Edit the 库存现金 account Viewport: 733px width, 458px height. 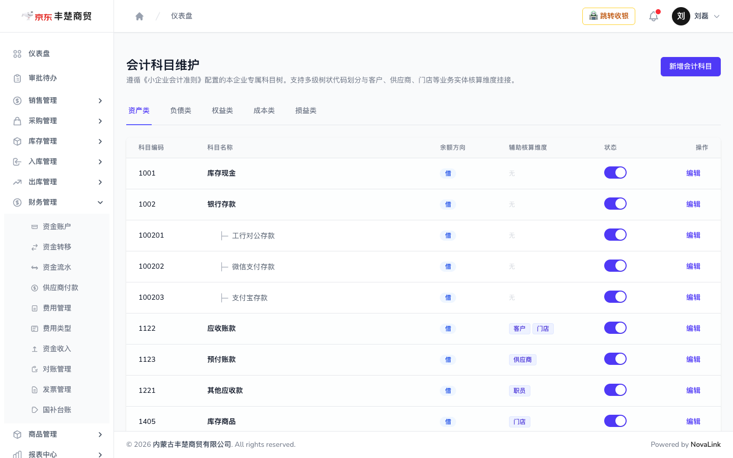[693, 174]
